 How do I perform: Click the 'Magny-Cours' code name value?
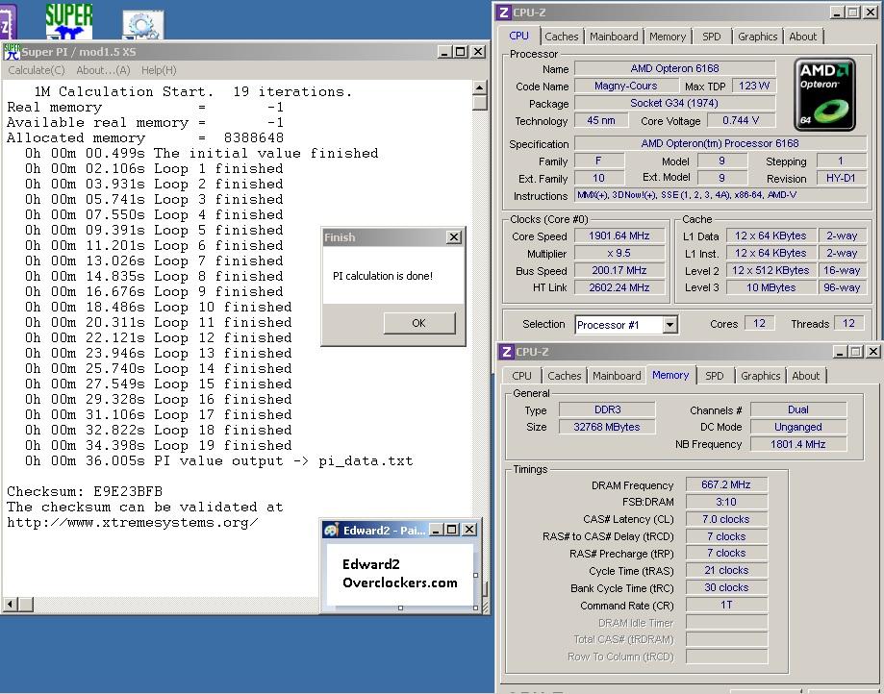click(x=626, y=86)
